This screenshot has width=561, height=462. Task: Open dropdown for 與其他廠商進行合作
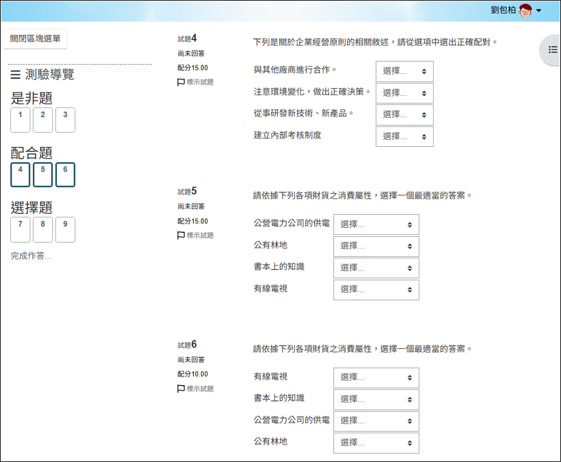(x=405, y=71)
